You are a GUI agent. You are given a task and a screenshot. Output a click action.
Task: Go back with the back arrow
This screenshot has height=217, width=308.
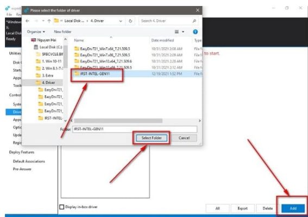(x=28, y=21)
